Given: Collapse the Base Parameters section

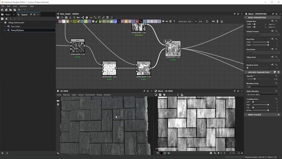Looking at the screenshot, I should click(246, 18).
